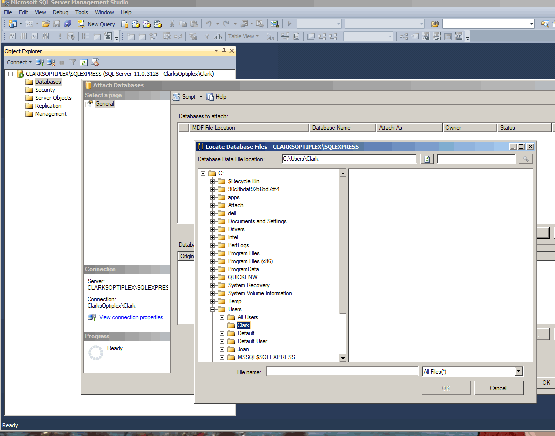The image size is (555, 436).
Task: Open the View connection properties link
Action: point(131,317)
